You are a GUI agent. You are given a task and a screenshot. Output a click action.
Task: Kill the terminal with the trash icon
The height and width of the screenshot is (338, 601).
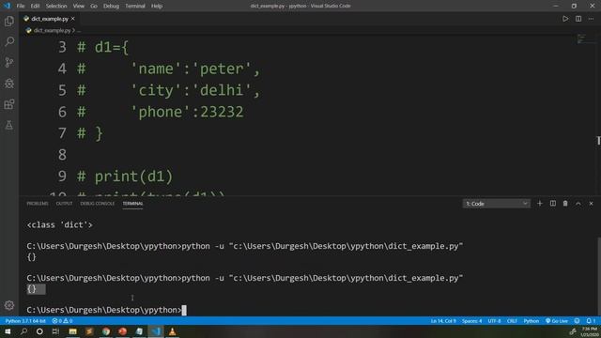pos(565,204)
